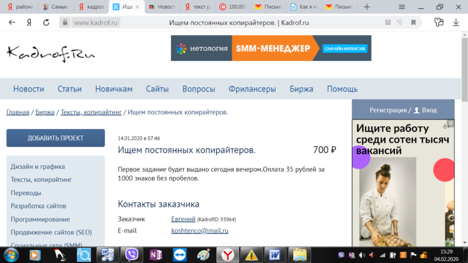Open reader mode icon in address bar
This screenshot has width=468, height=263.
pos(388,22)
